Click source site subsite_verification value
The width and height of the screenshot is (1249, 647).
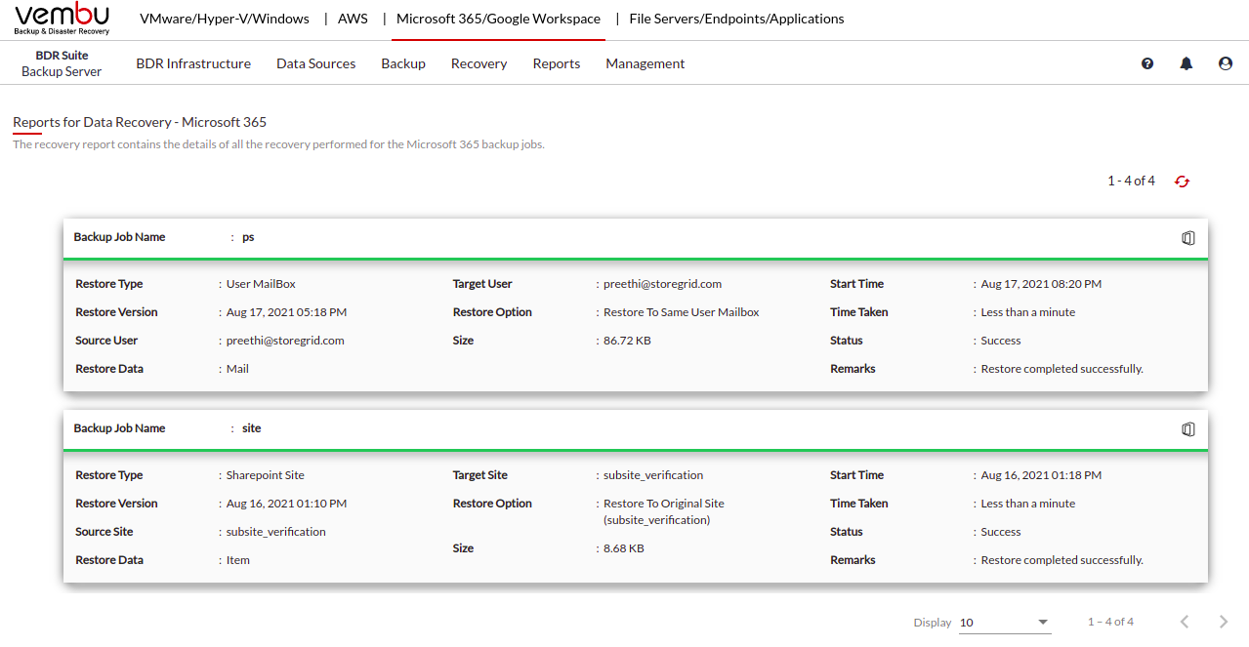276,532
